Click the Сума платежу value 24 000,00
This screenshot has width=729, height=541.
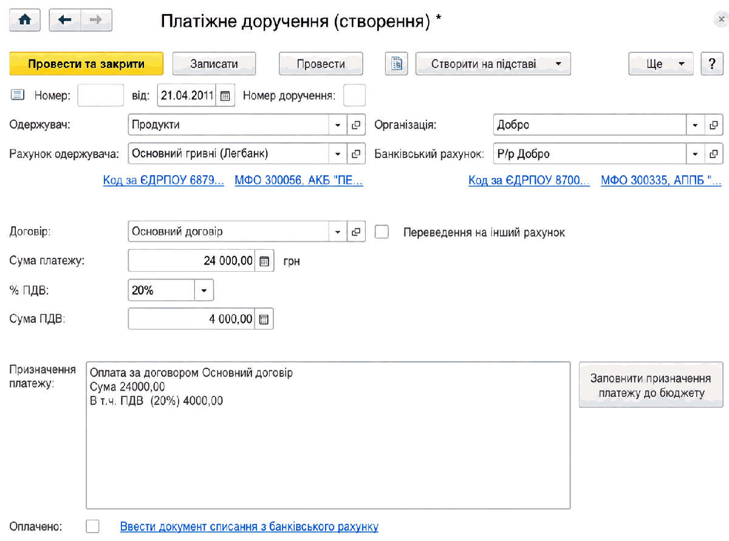click(x=192, y=261)
